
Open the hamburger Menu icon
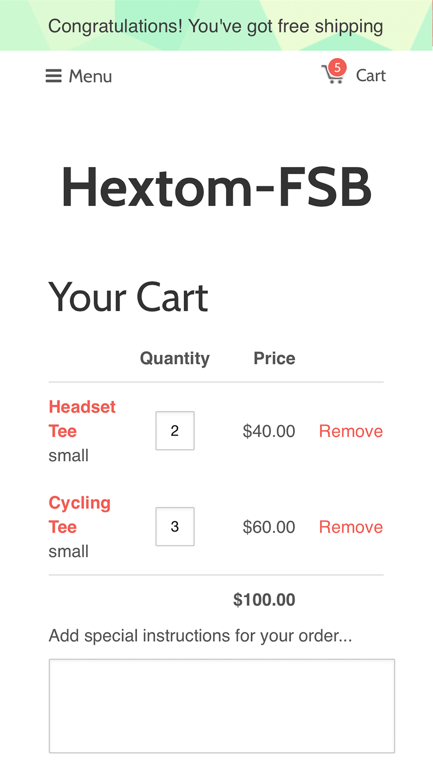coord(53,76)
